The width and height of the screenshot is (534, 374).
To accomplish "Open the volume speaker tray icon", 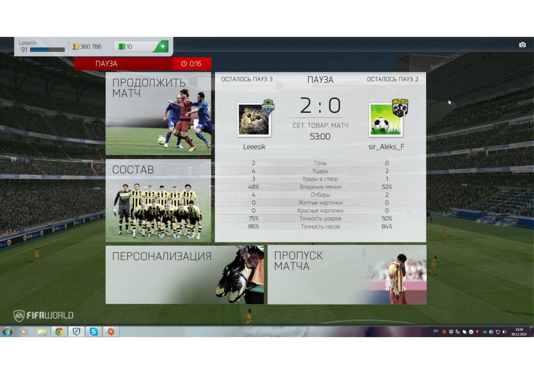I will click(x=505, y=332).
